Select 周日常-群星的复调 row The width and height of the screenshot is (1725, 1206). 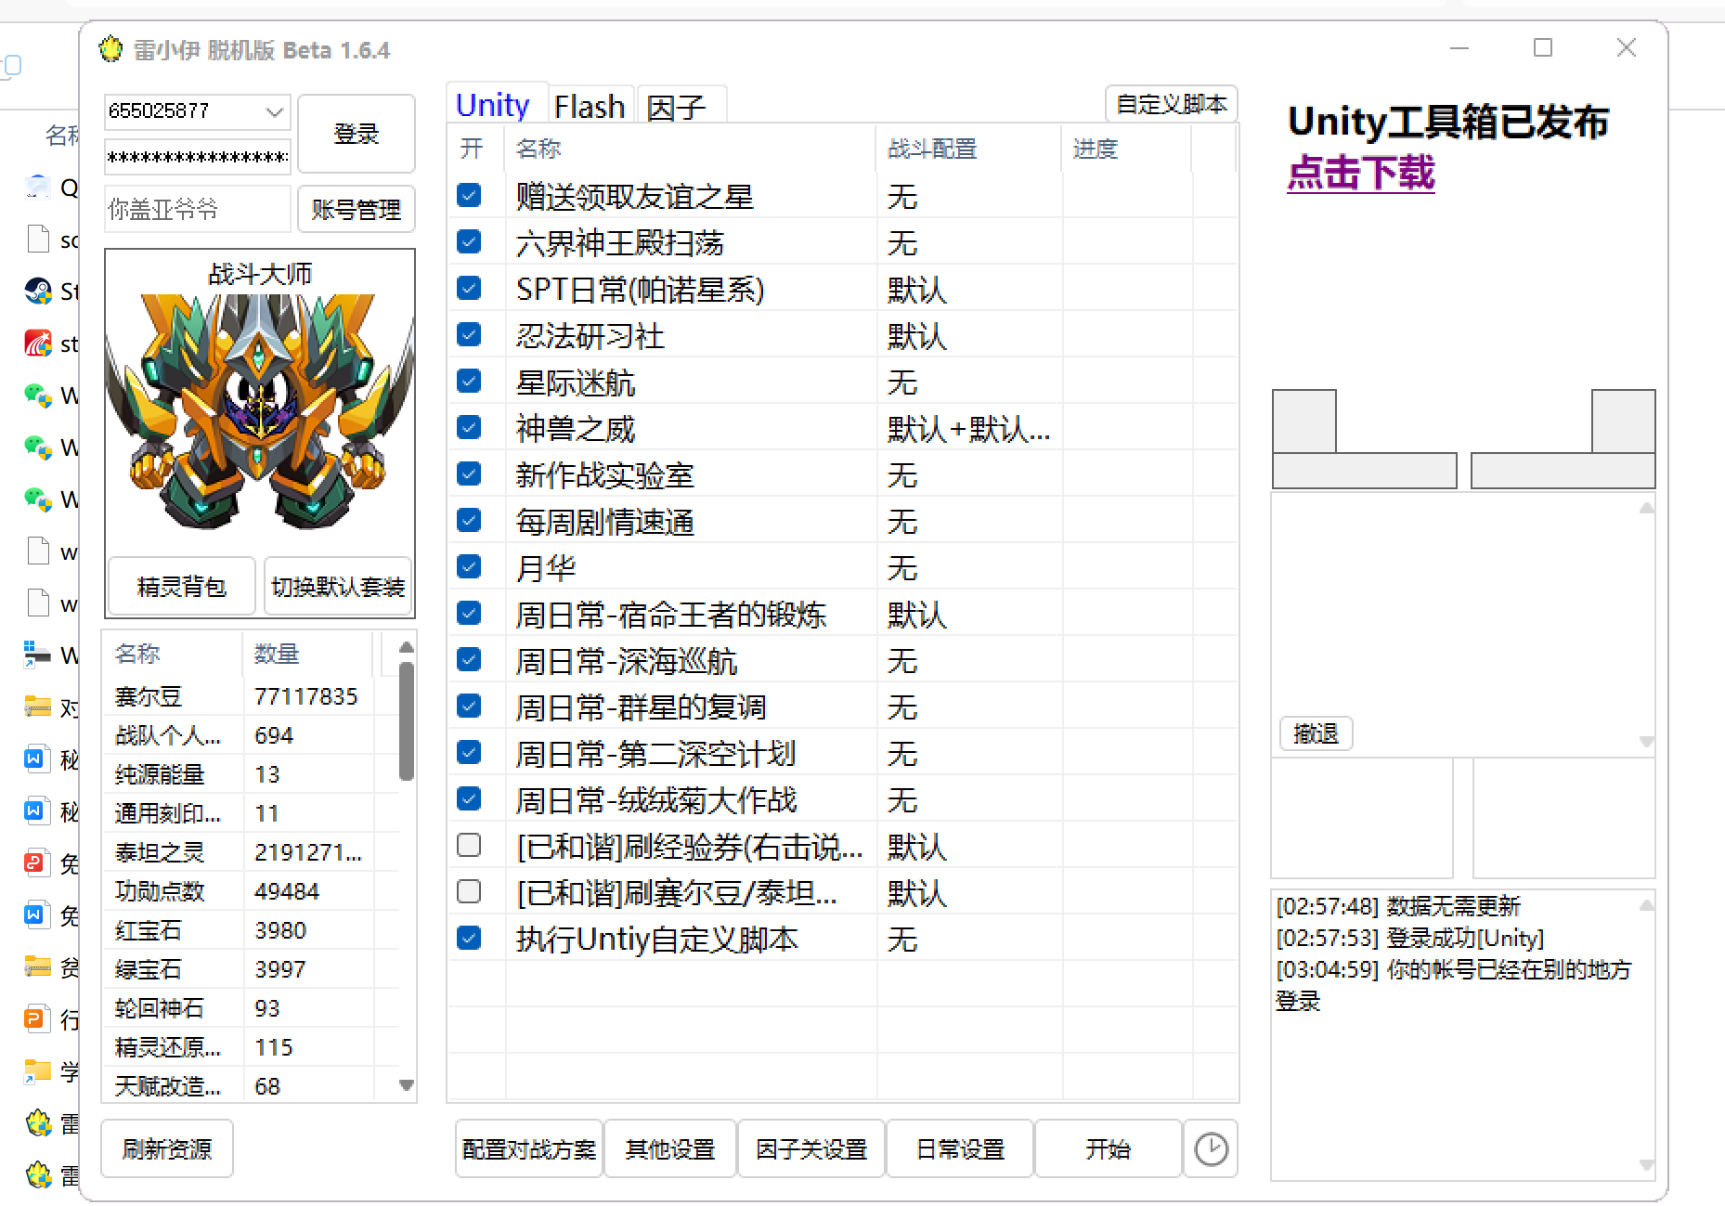[x=843, y=707]
